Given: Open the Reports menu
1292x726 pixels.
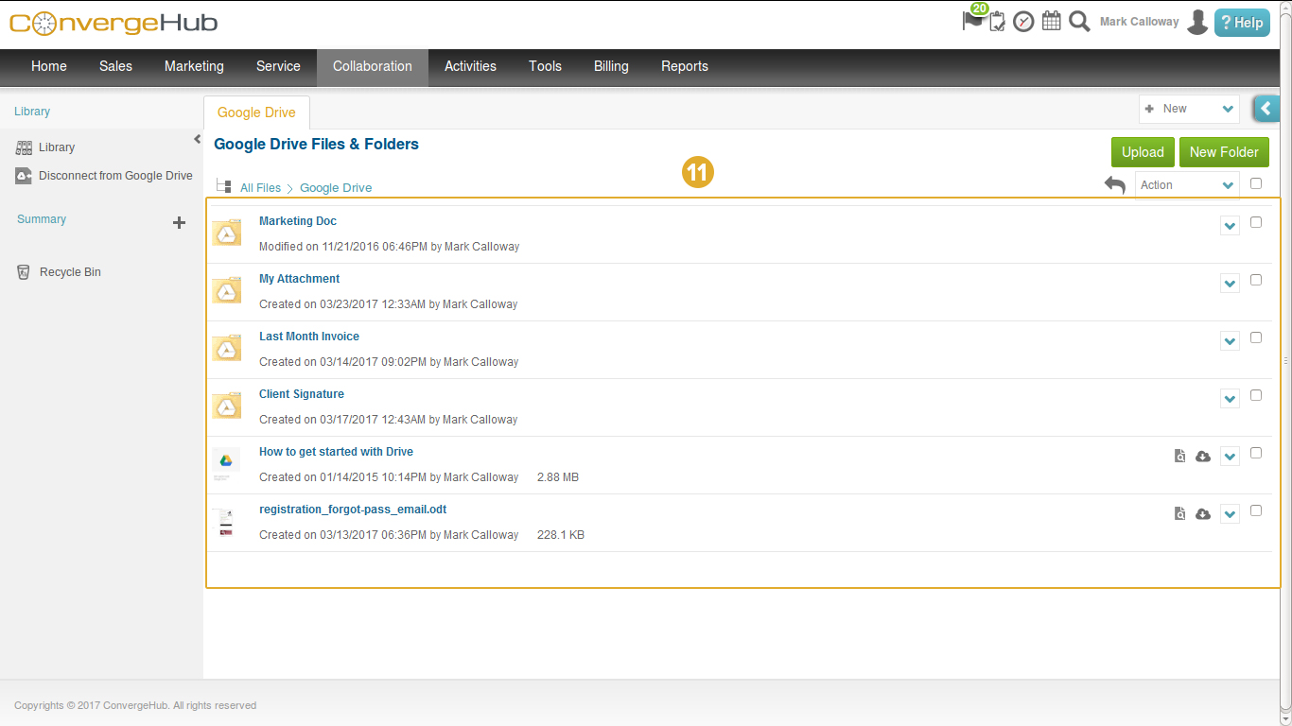Looking at the screenshot, I should pos(685,66).
